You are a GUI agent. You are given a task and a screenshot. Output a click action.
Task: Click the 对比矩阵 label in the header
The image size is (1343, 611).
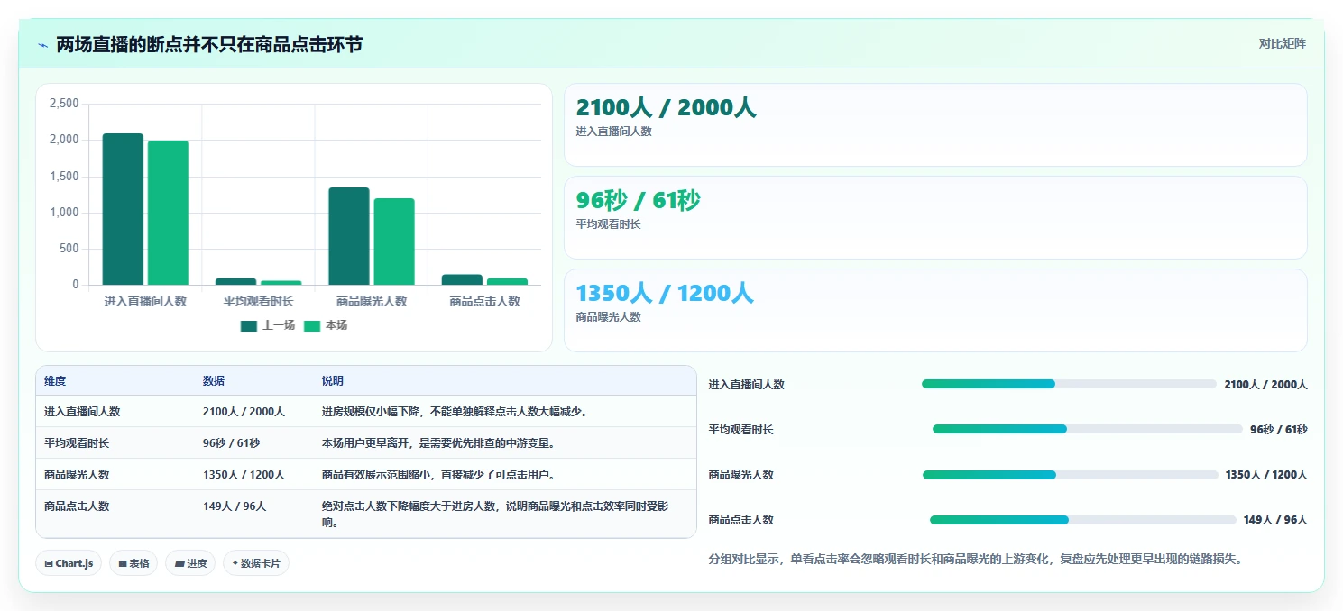(1282, 43)
